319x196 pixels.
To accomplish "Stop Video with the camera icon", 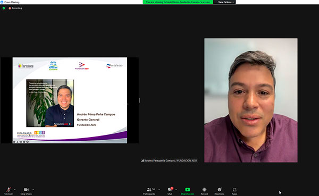I will point(26,191).
